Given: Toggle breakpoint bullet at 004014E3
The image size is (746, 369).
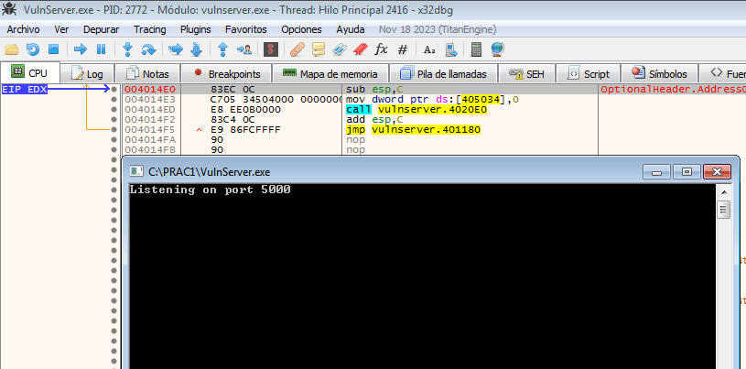Looking at the screenshot, I should point(114,100).
